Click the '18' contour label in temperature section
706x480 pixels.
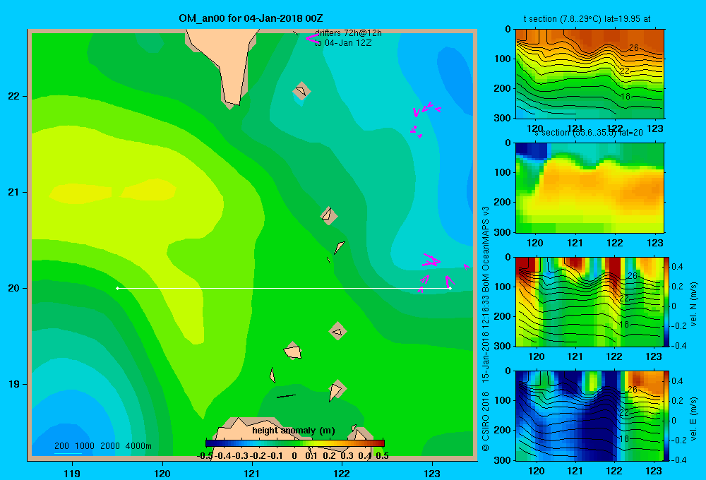pos(625,97)
